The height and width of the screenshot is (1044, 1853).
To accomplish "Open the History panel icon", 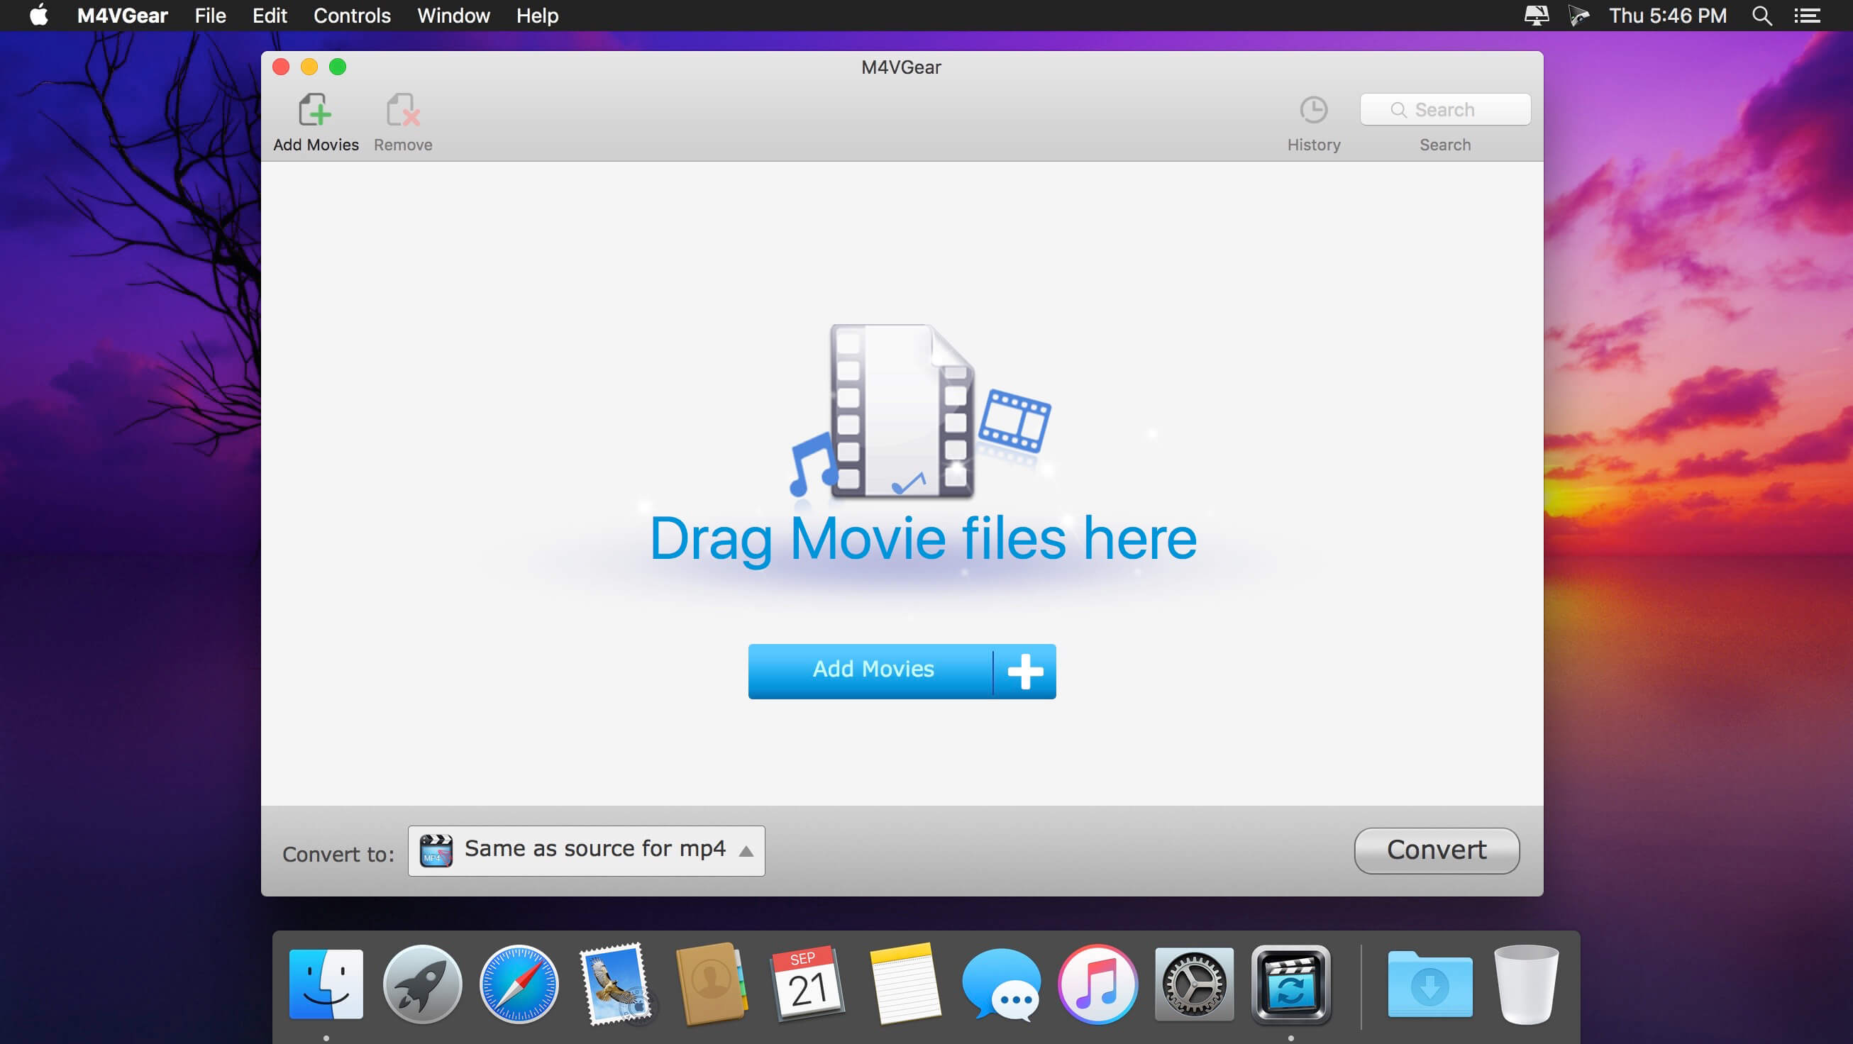I will click(x=1314, y=110).
